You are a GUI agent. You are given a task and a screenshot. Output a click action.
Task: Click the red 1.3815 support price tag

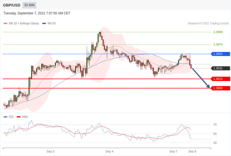(221, 79)
